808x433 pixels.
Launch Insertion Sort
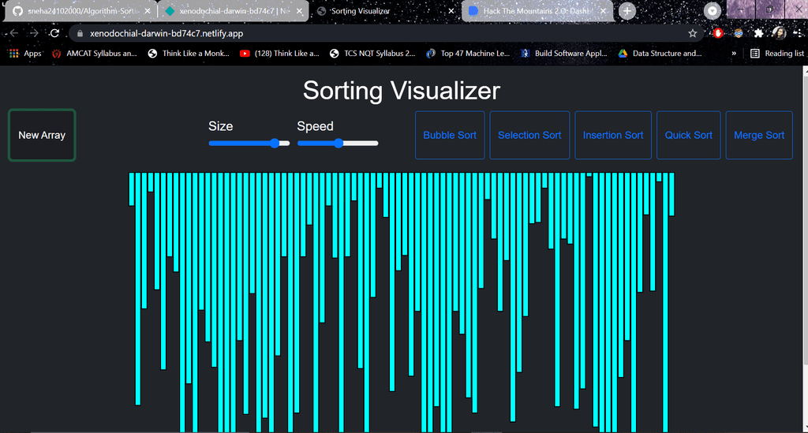pyautogui.click(x=612, y=135)
